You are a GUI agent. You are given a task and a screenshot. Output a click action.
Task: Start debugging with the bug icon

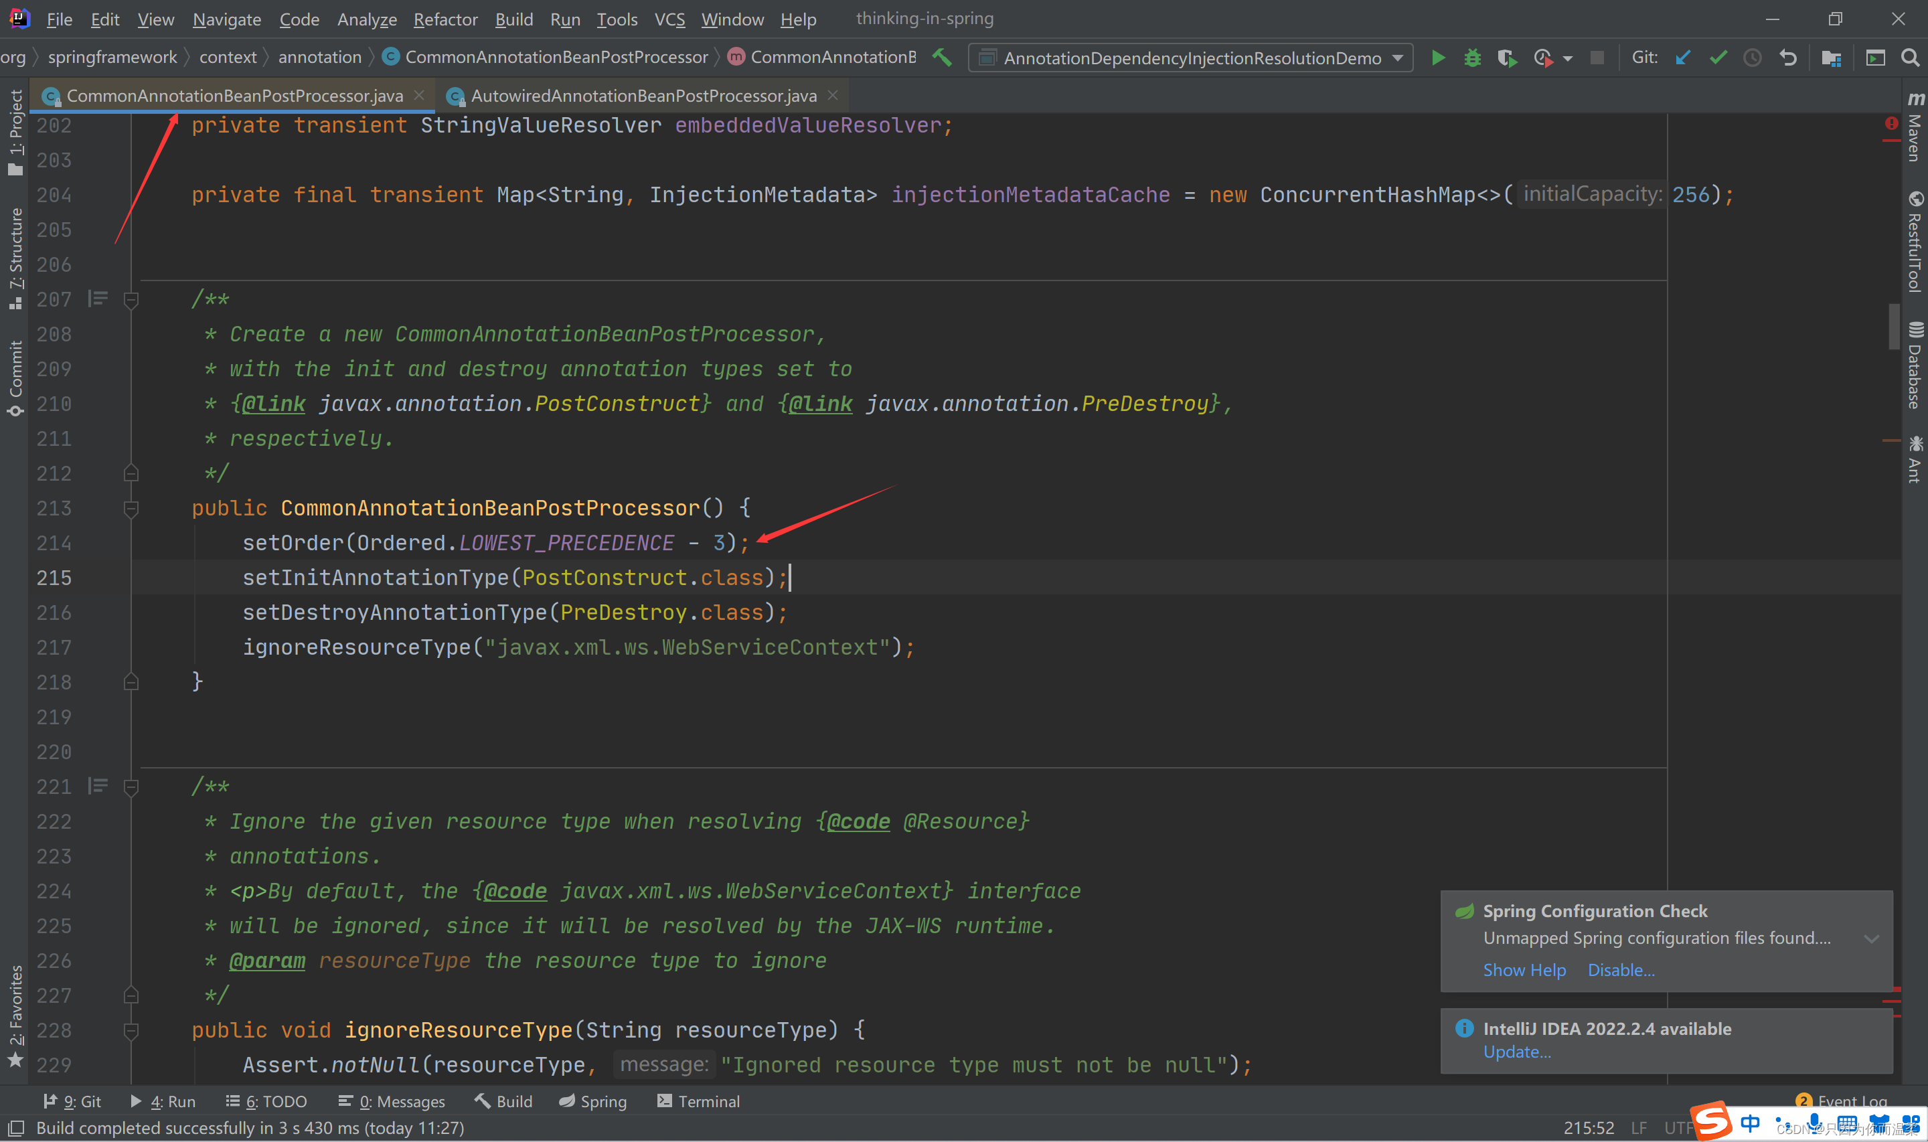[1471, 58]
